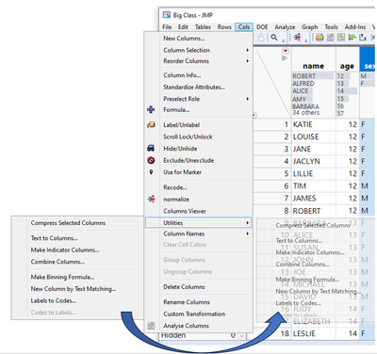Choose Text to Columns... in left submenu
Screen dimensions: 377x354
54,238
